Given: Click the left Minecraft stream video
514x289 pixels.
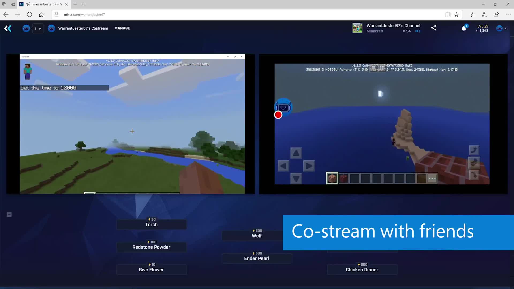Looking at the screenshot, I should pyautogui.click(x=132, y=124).
